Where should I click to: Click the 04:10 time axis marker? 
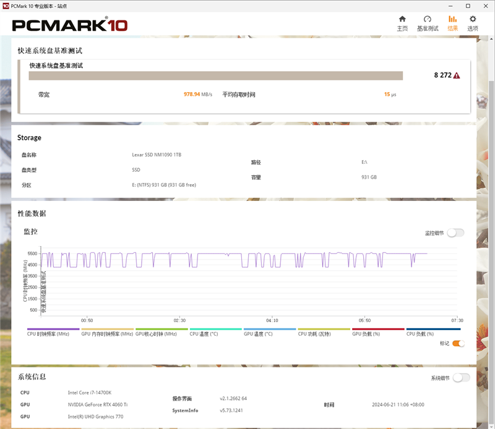click(272, 320)
